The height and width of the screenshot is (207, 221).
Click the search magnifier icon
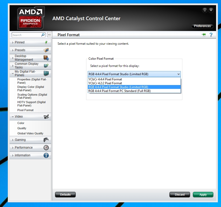(43, 35)
